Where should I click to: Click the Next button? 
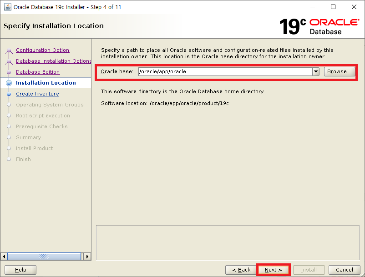point(273,270)
